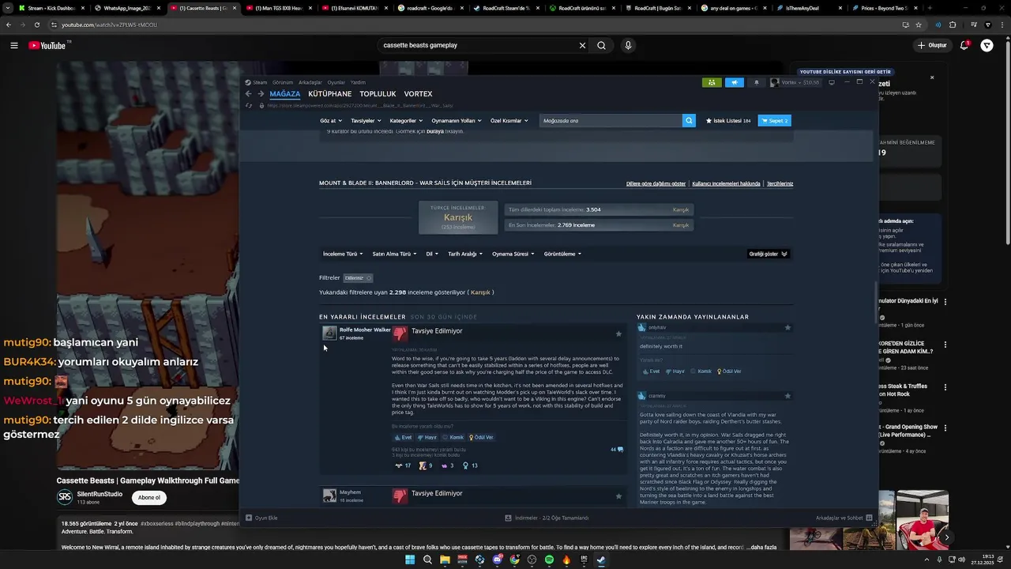Viewport: 1011px width, 569px height.
Task: Expand the Satın Alma Türü dropdown
Action: (x=395, y=254)
